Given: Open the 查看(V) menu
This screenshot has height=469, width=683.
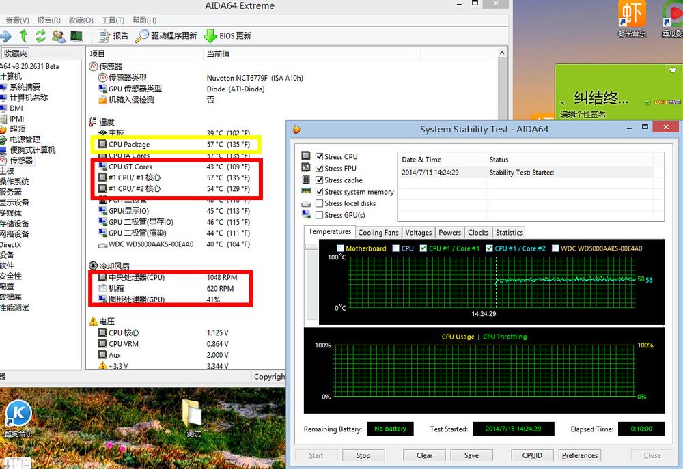Looking at the screenshot, I should 17,20.
